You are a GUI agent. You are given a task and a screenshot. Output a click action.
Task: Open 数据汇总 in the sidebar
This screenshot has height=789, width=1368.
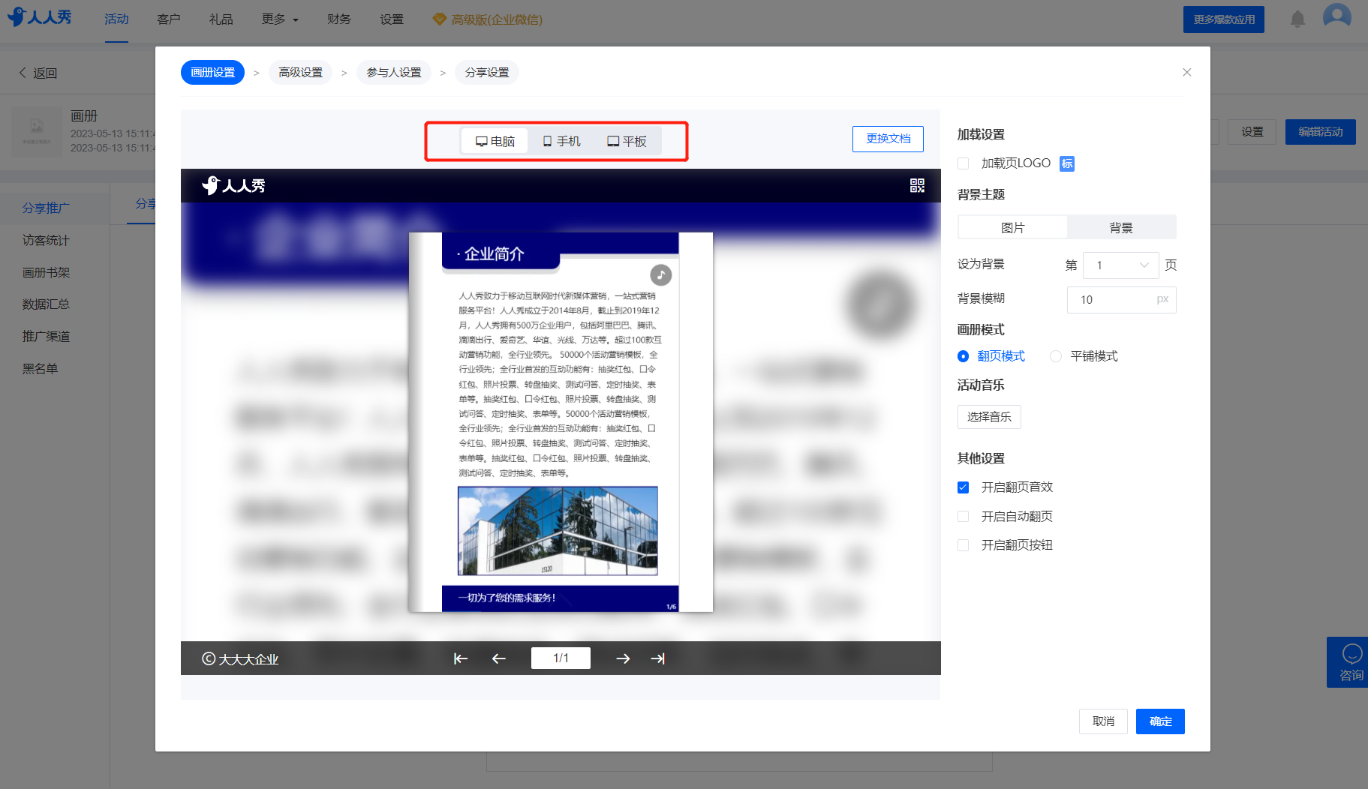[46, 304]
